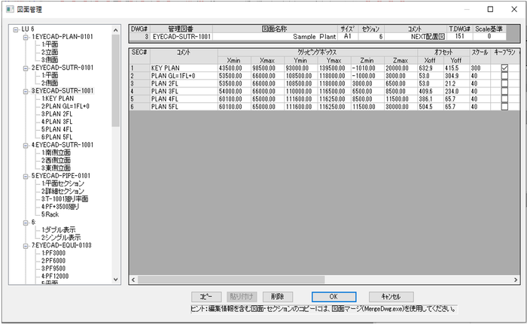The height and width of the screenshot is (324, 527).
Task: Click the キャンセル (Cancel) button
Action: [x=396, y=296]
